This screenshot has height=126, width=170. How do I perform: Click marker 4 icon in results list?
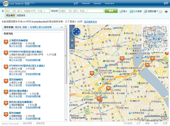click(x=6, y=81)
